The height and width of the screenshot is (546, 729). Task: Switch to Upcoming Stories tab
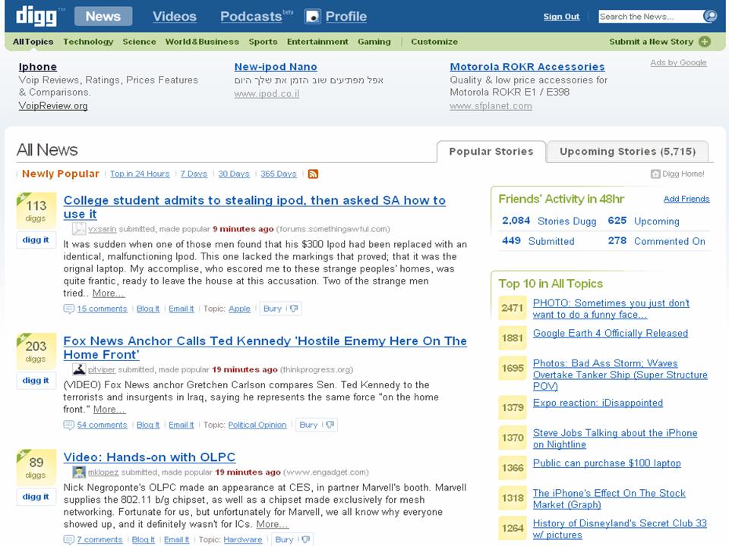coord(628,152)
